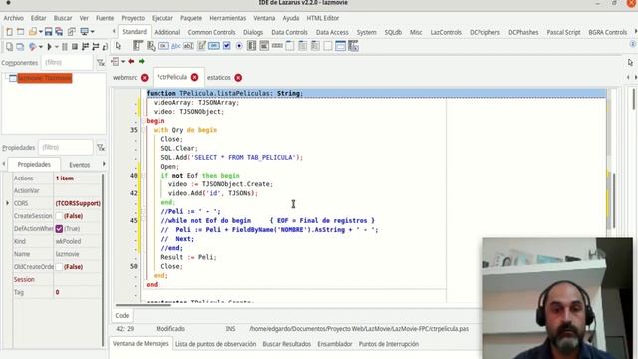Open the Herramientas menu
The height and width of the screenshot is (359, 638).
point(228,18)
